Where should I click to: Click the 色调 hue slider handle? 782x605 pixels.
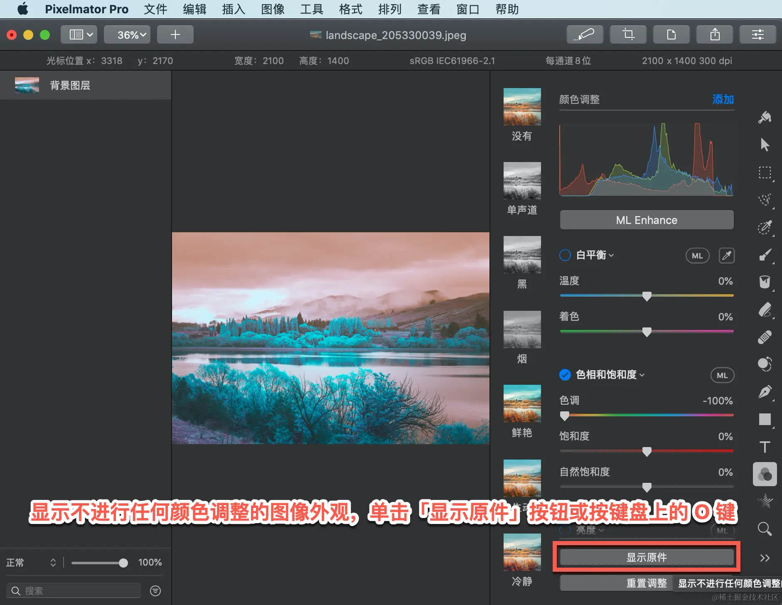click(x=564, y=416)
